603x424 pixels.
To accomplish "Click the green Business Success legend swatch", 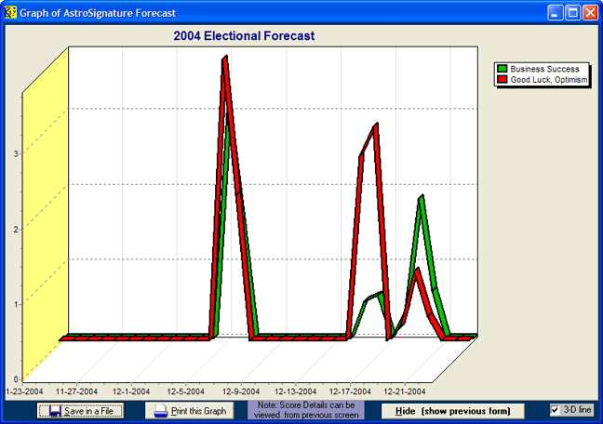I will 502,70.
